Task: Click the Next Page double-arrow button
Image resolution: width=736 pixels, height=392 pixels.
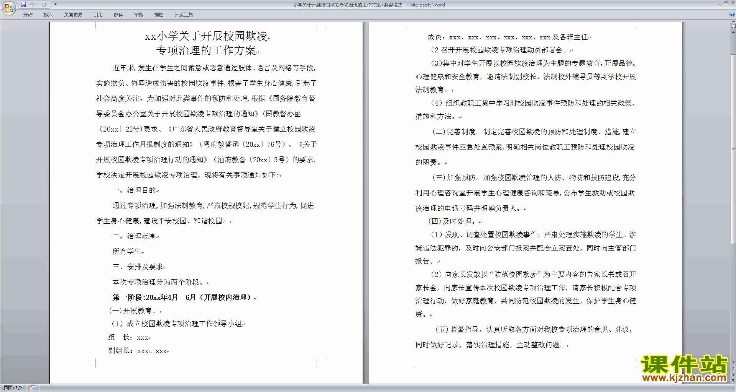Action: coord(733,380)
